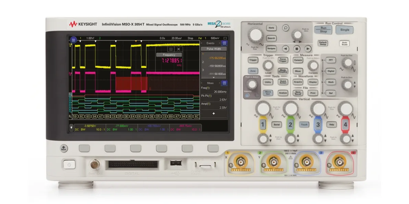
Task: Open the Utility menu under Tools
Action: click(268, 82)
